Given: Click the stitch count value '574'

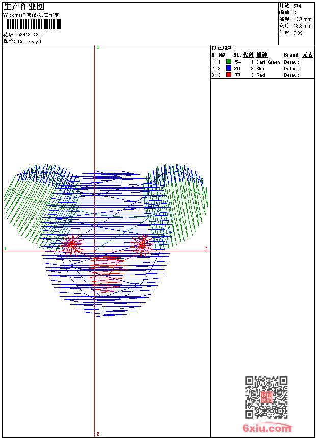Looking at the screenshot, I should pos(297,6).
